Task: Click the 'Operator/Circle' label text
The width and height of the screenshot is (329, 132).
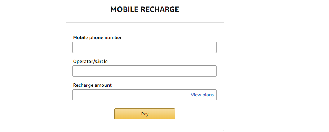Action: 90,62
